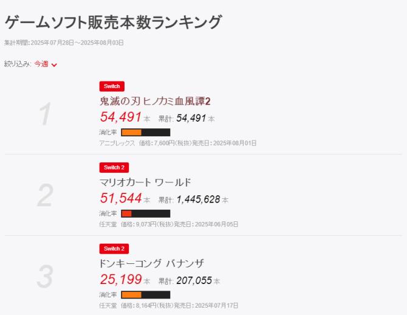This screenshot has height=315, width=407.
Task: Click the 51,544 weekly sales figure
Action: tap(120, 198)
